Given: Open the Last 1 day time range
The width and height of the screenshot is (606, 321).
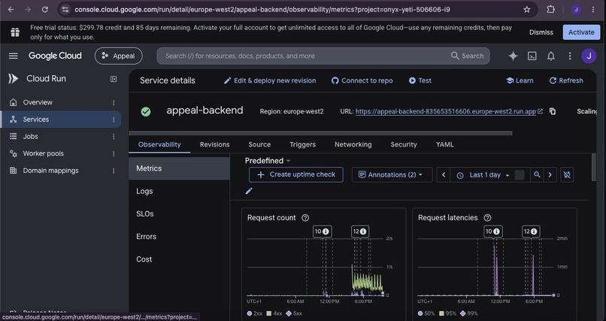Looking at the screenshot, I should (x=483, y=174).
